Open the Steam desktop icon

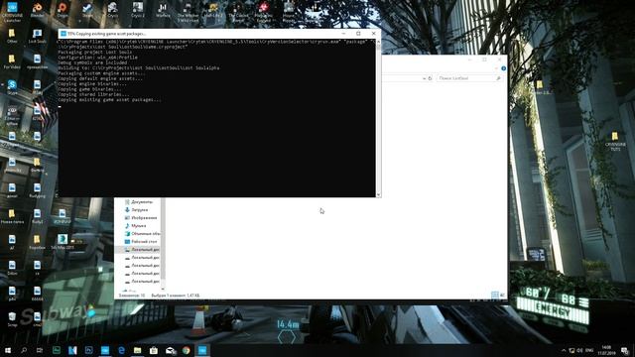coord(87,10)
